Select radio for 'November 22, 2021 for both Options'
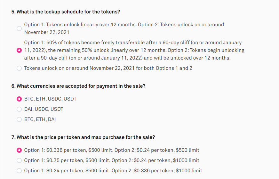 point(19,68)
